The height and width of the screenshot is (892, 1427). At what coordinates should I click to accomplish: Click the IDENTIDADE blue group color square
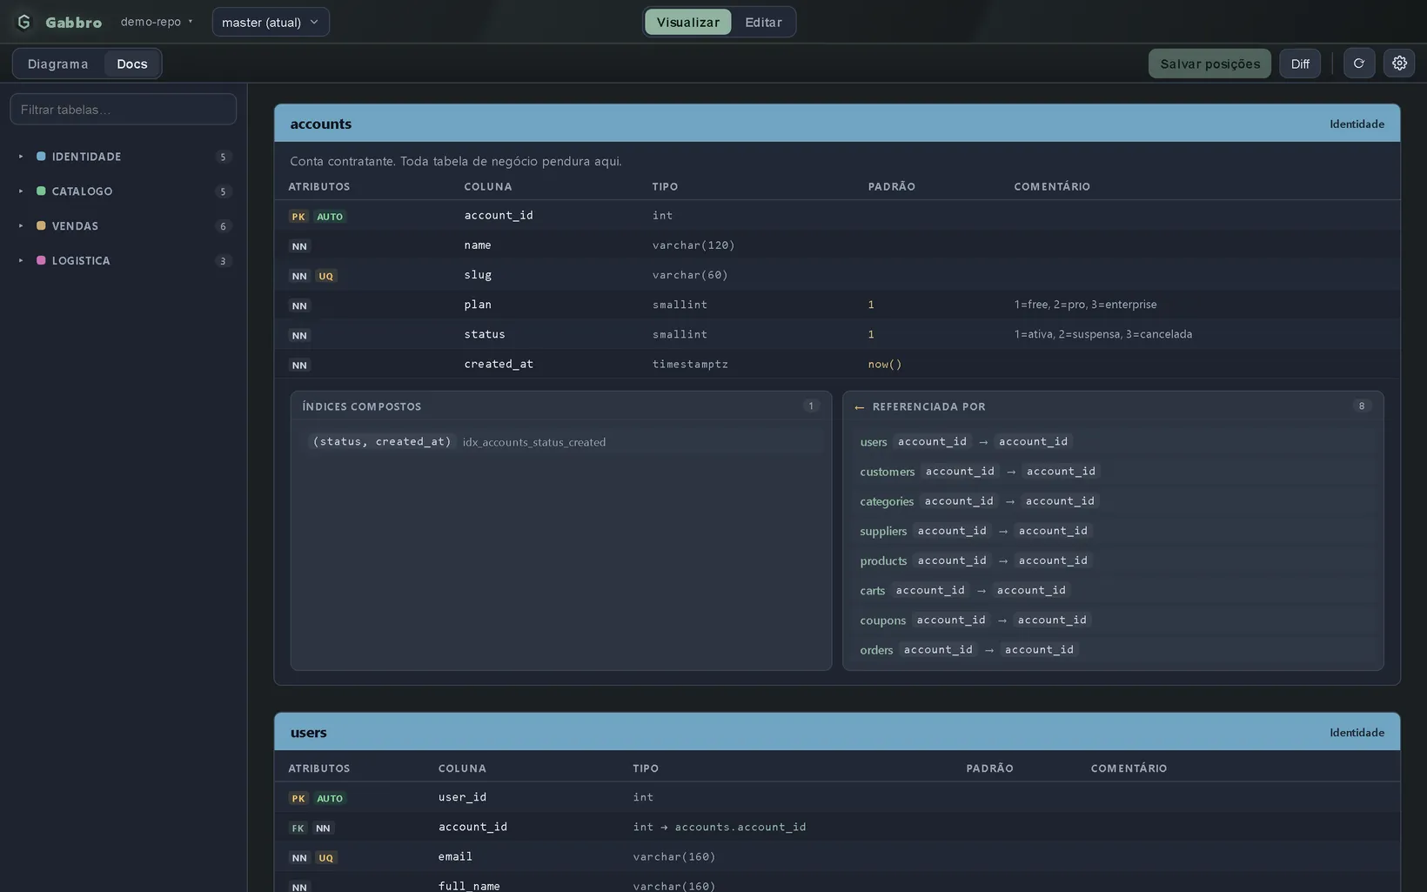(x=41, y=157)
